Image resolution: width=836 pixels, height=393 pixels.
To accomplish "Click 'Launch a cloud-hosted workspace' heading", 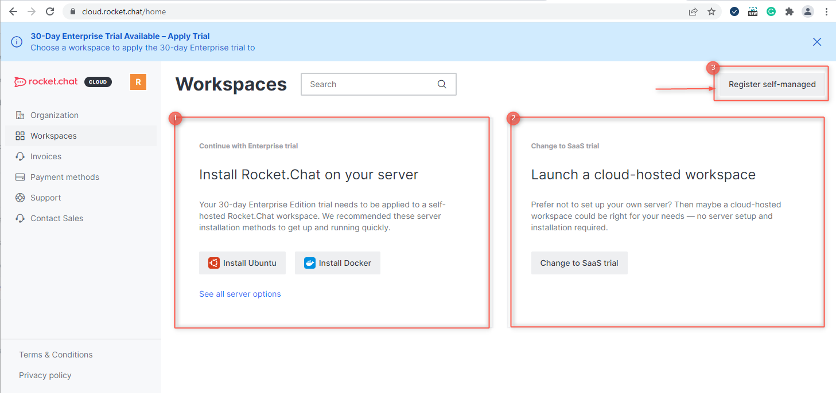I will 643,175.
